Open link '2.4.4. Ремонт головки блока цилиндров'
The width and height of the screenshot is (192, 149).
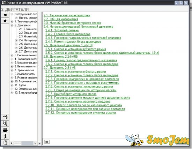coord(73,42)
